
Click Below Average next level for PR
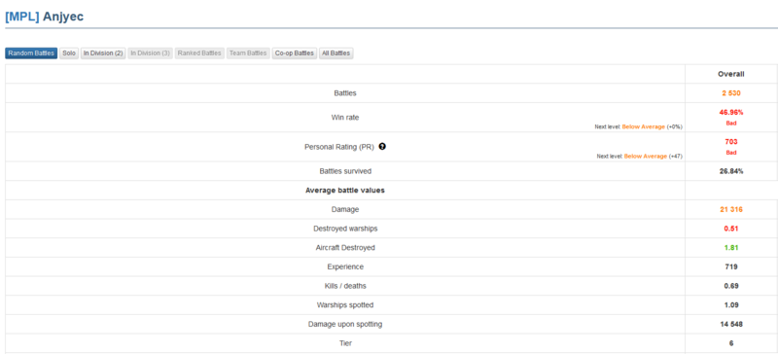pos(646,157)
